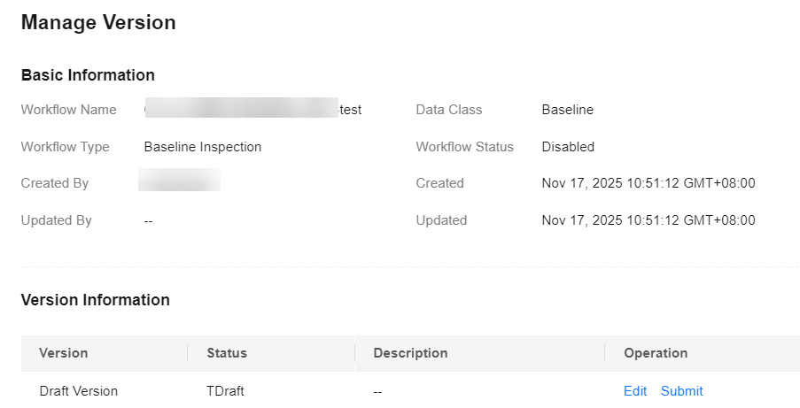Click the Status column header
The width and height of the screenshot is (800, 408).
(227, 353)
